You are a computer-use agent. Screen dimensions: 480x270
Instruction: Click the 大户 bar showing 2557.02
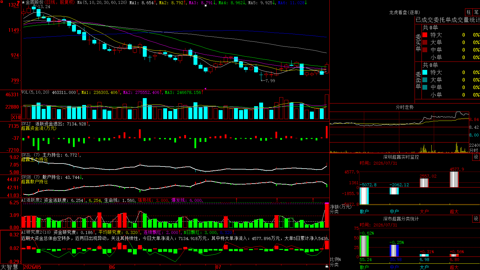pyautogui.click(x=424, y=183)
